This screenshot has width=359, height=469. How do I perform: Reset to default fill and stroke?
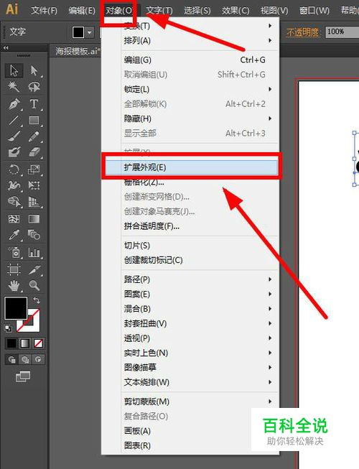(x=8, y=328)
